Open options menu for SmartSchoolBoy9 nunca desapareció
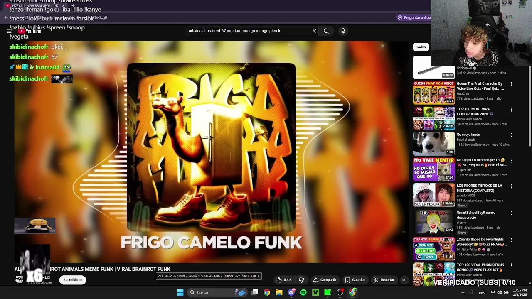This screenshot has height=299, width=532. (511, 213)
